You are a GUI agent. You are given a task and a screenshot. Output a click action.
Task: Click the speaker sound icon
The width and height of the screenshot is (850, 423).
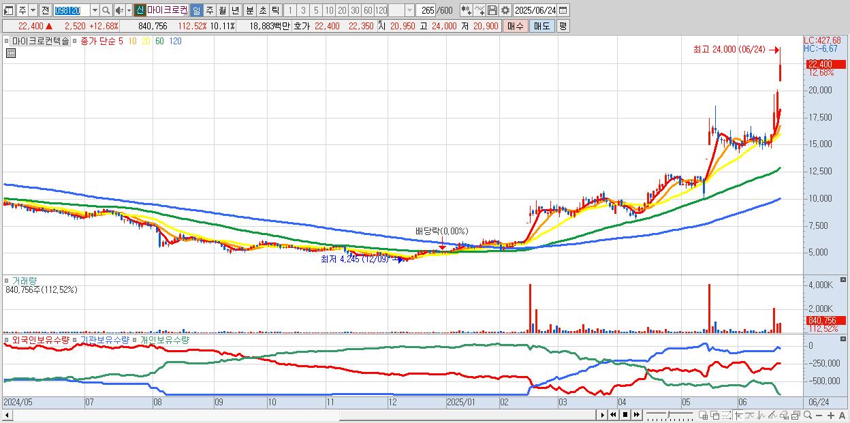(x=119, y=10)
